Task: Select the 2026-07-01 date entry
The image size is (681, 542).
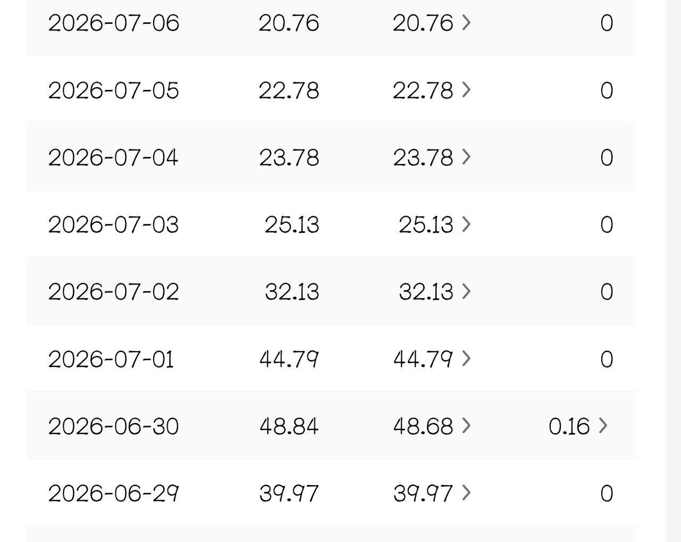Action: (x=111, y=359)
